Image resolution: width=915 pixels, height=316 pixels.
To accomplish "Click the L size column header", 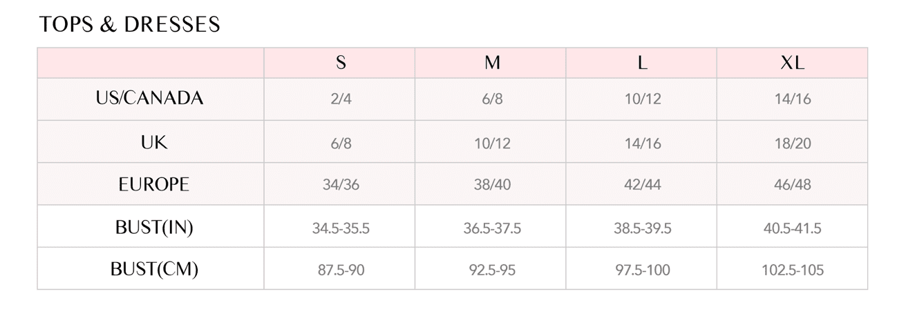I will pos(642,63).
